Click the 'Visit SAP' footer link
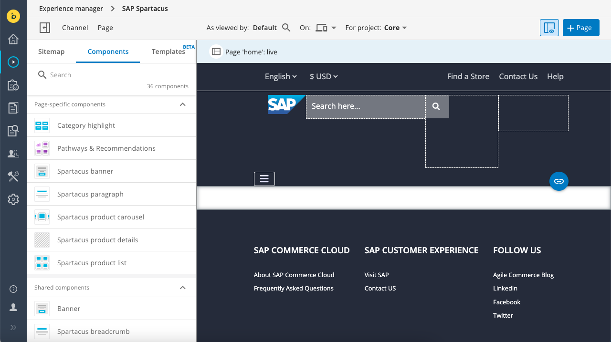611x342 pixels. click(x=377, y=275)
